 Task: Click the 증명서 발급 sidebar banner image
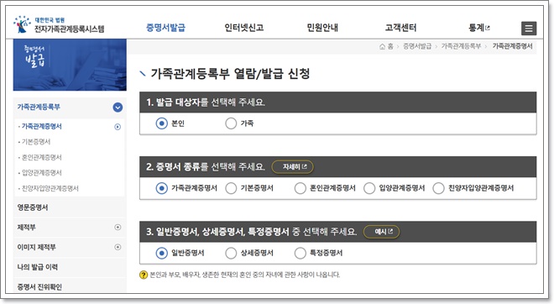click(70, 65)
